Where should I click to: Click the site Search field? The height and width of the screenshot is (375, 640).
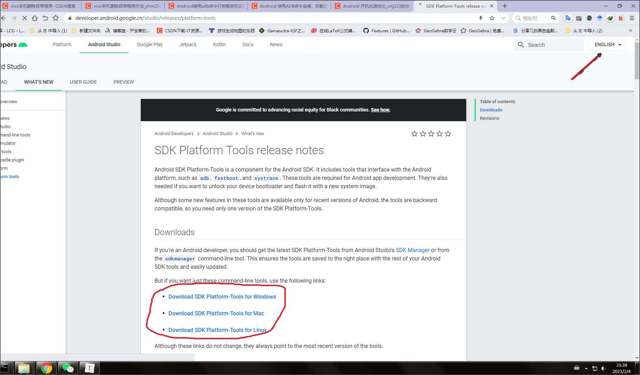click(549, 45)
